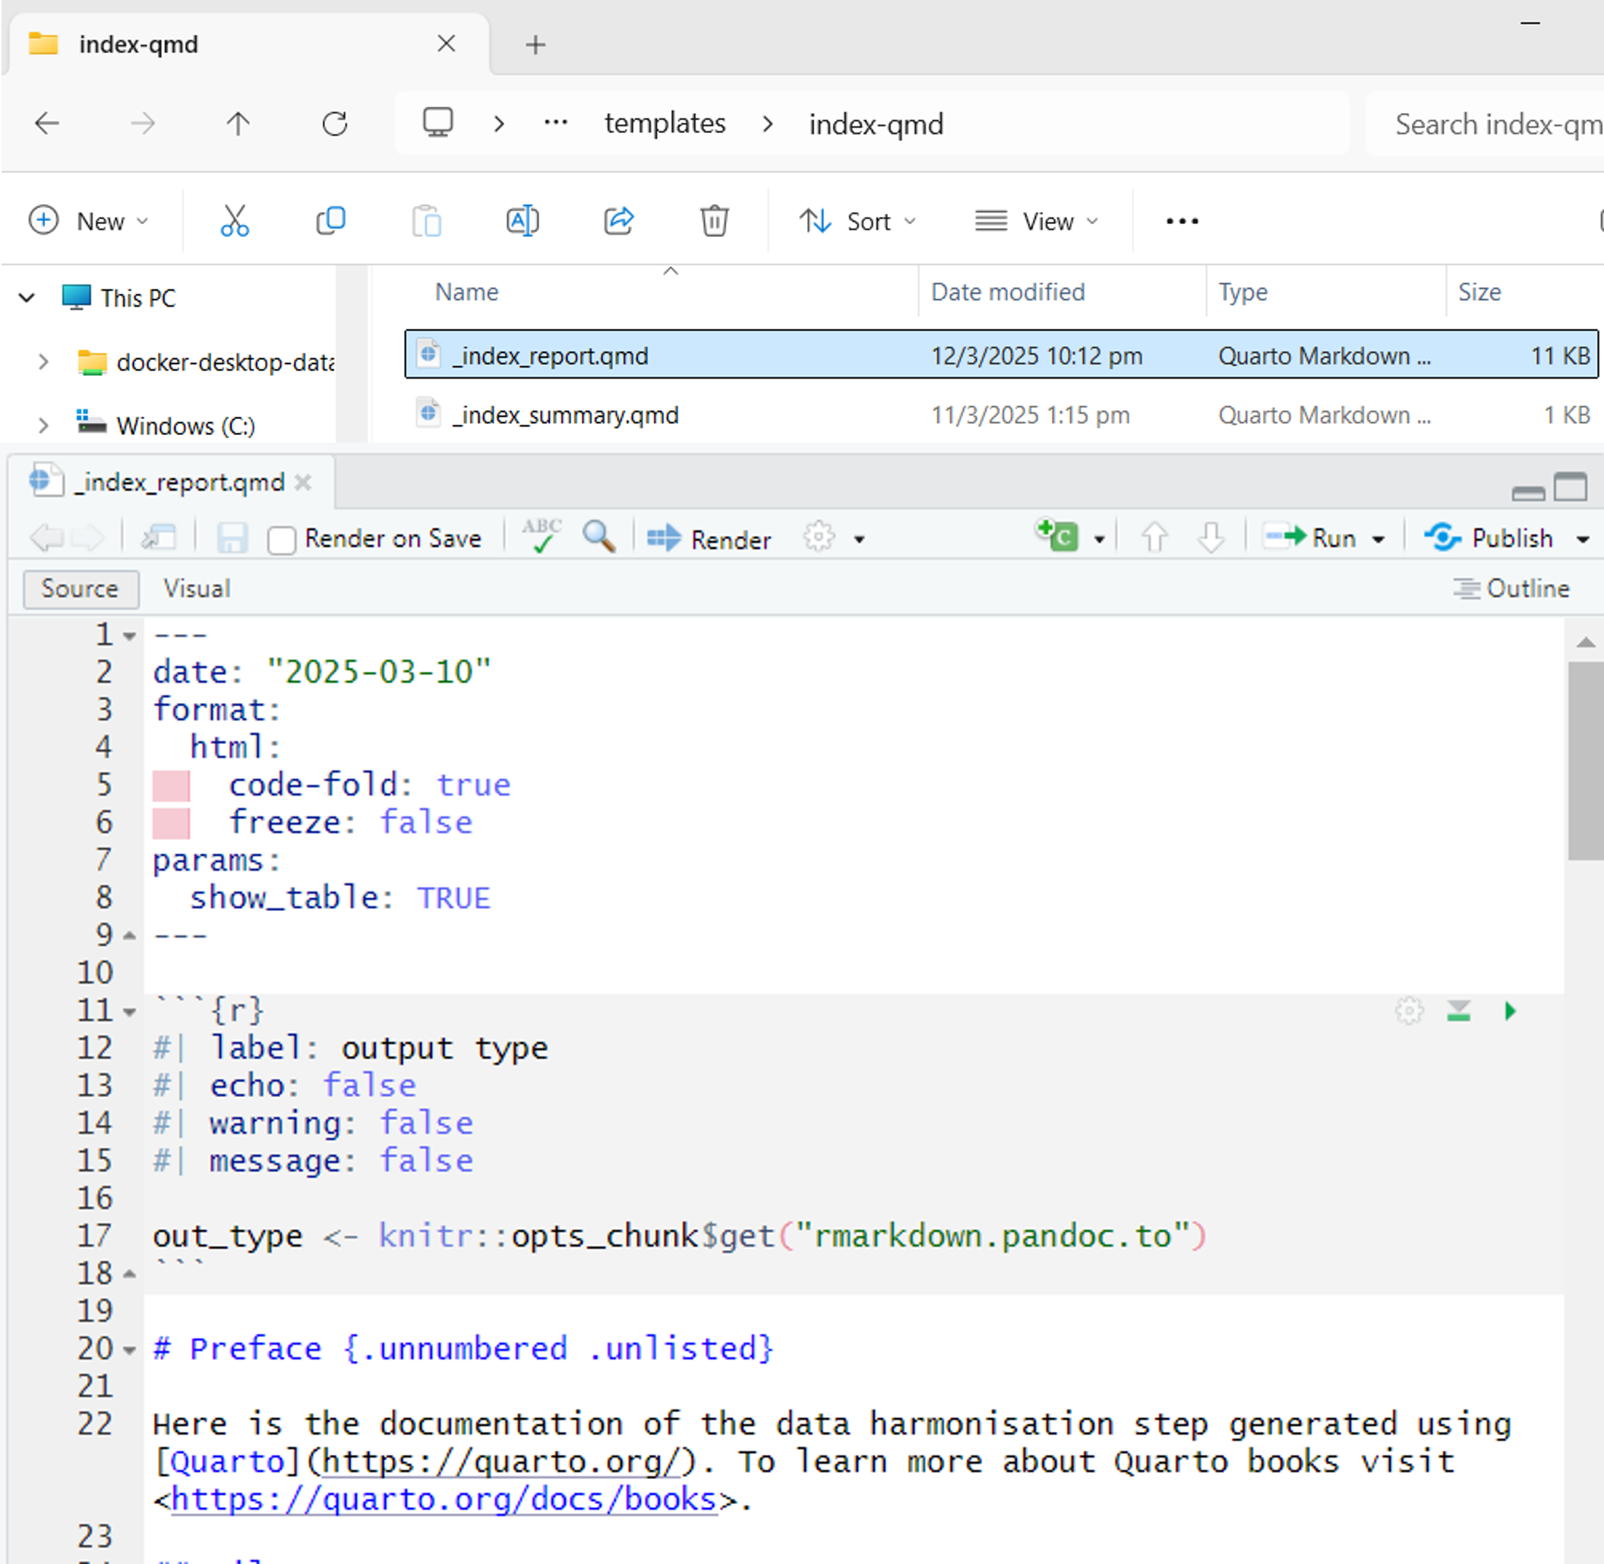Toggle the document Outline panel
Screen dimensions: 1604x1564
pyautogui.click(x=1513, y=588)
